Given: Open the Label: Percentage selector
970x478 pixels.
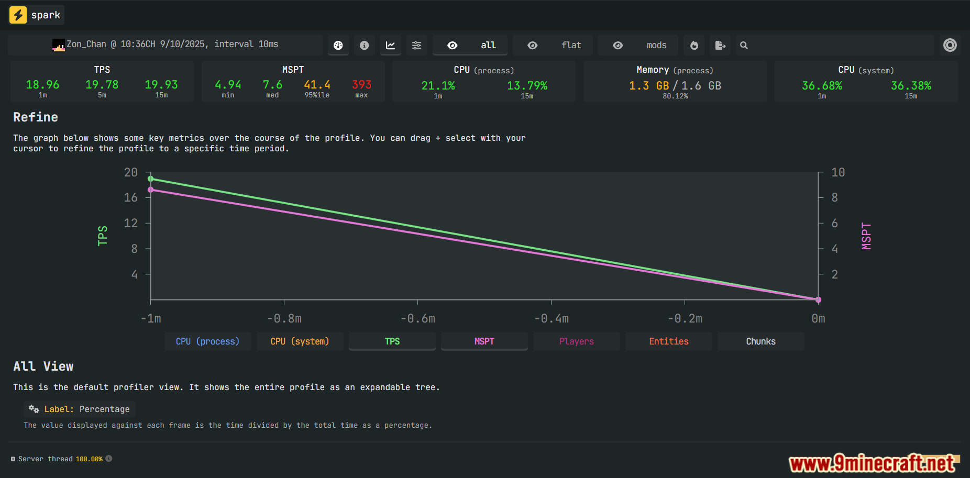Looking at the screenshot, I should click(x=80, y=409).
